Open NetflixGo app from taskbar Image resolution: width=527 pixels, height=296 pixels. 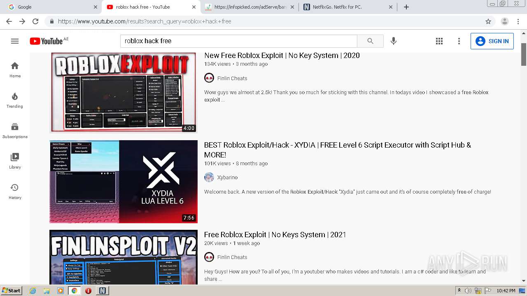coord(103,291)
